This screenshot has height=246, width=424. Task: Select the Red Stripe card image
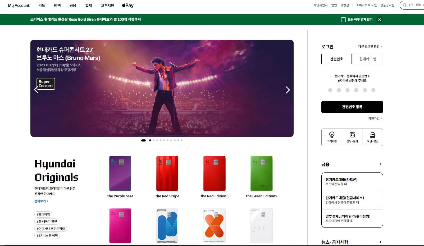pos(167,174)
